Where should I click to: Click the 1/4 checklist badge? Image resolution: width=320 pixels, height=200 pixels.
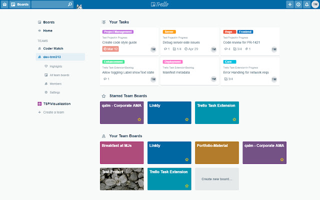coord(177,49)
